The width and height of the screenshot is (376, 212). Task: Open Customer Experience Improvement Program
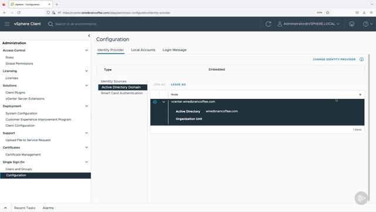point(38,120)
